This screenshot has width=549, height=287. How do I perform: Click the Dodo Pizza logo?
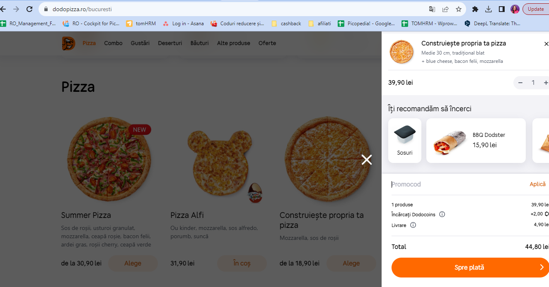click(68, 43)
